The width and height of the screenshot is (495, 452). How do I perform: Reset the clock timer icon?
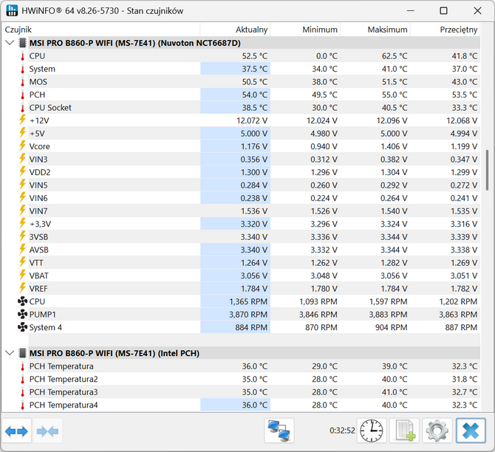372,431
